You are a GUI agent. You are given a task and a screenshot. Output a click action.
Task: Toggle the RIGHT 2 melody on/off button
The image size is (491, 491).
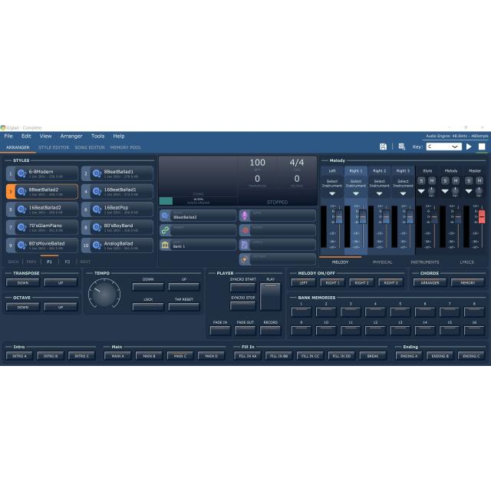click(361, 283)
